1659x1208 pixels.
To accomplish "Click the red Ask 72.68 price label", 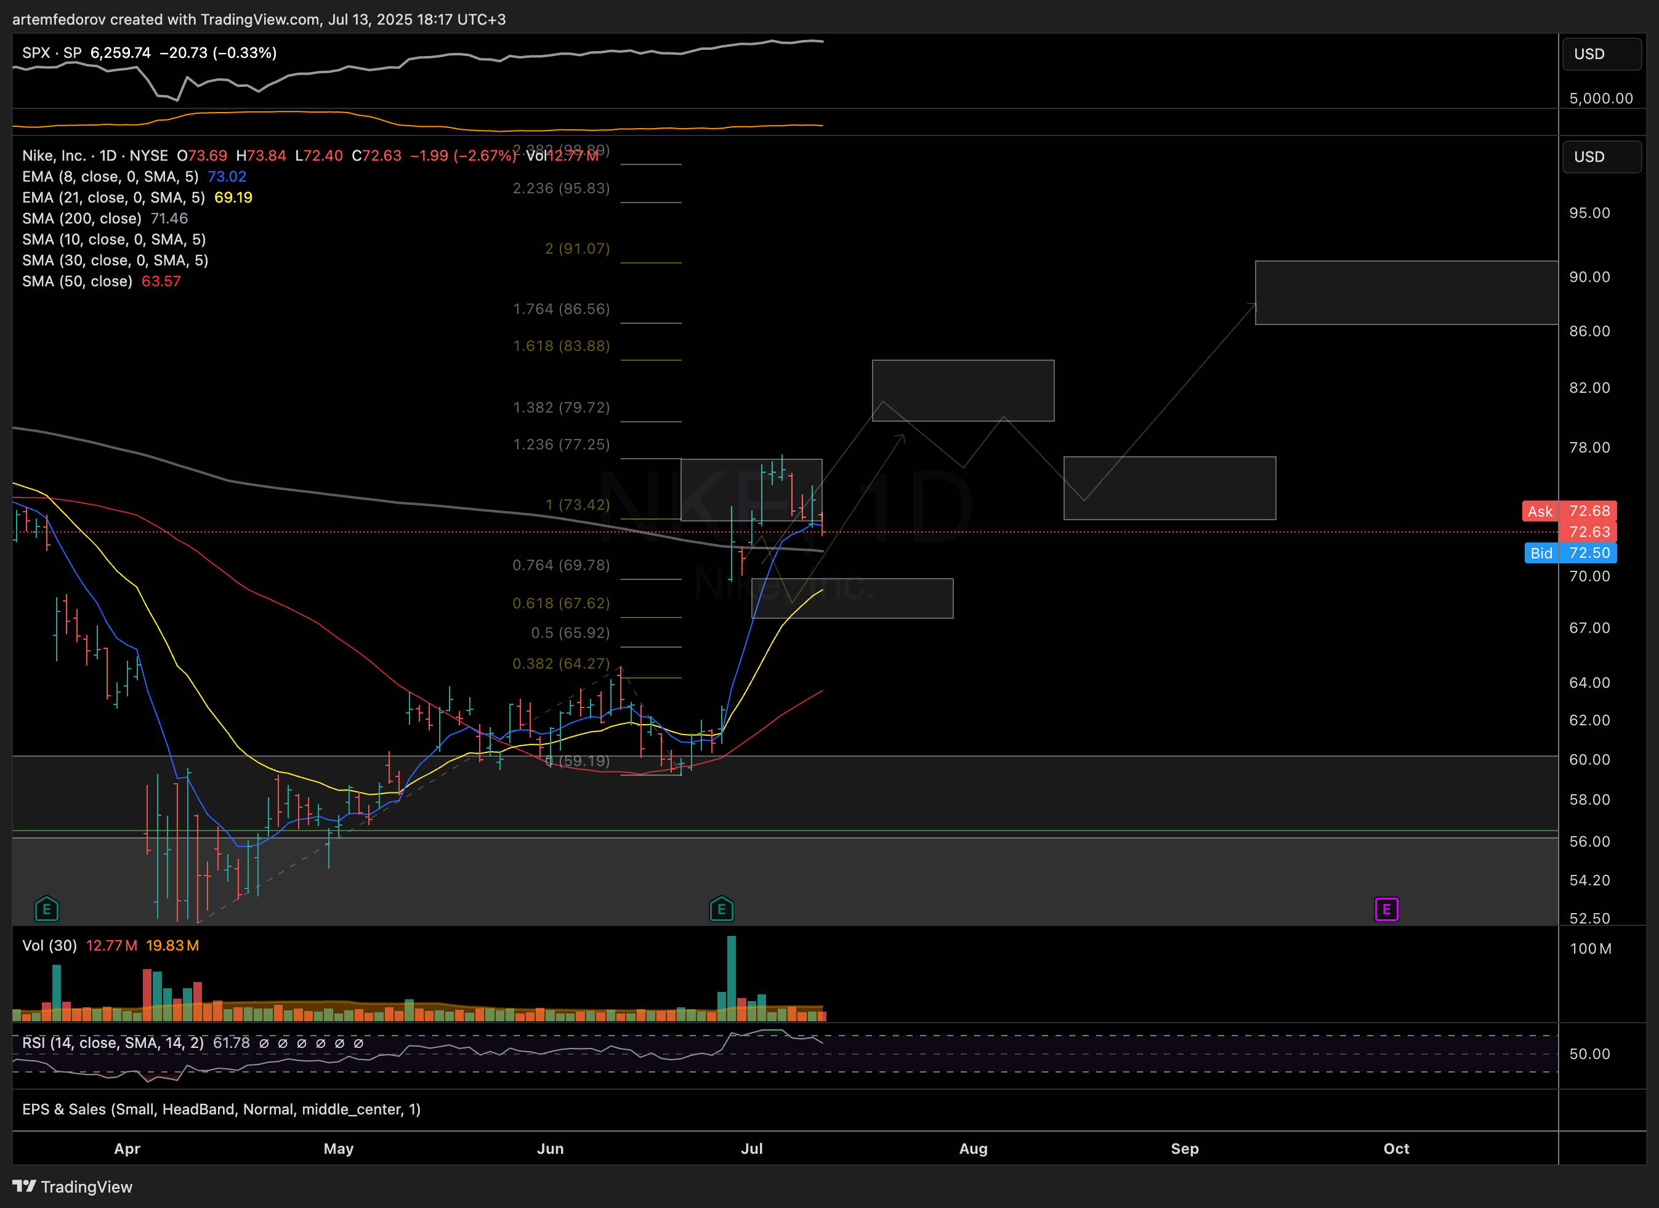I will pos(1569,510).
